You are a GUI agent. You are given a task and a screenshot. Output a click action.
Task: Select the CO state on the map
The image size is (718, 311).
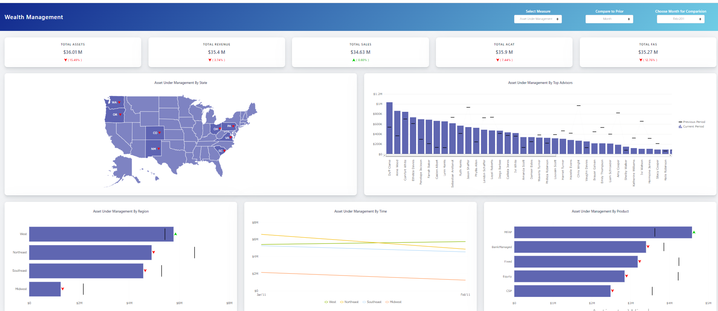155,133
